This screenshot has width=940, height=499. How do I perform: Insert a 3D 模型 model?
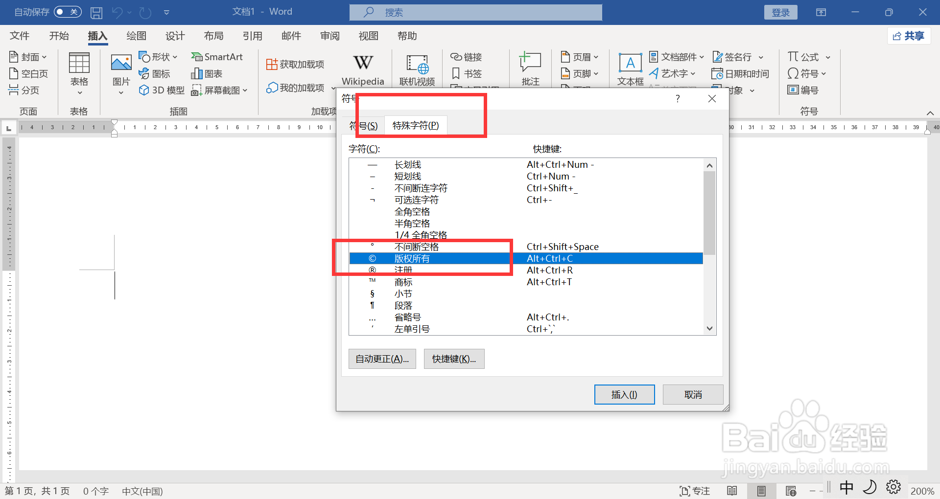[162, 90]
